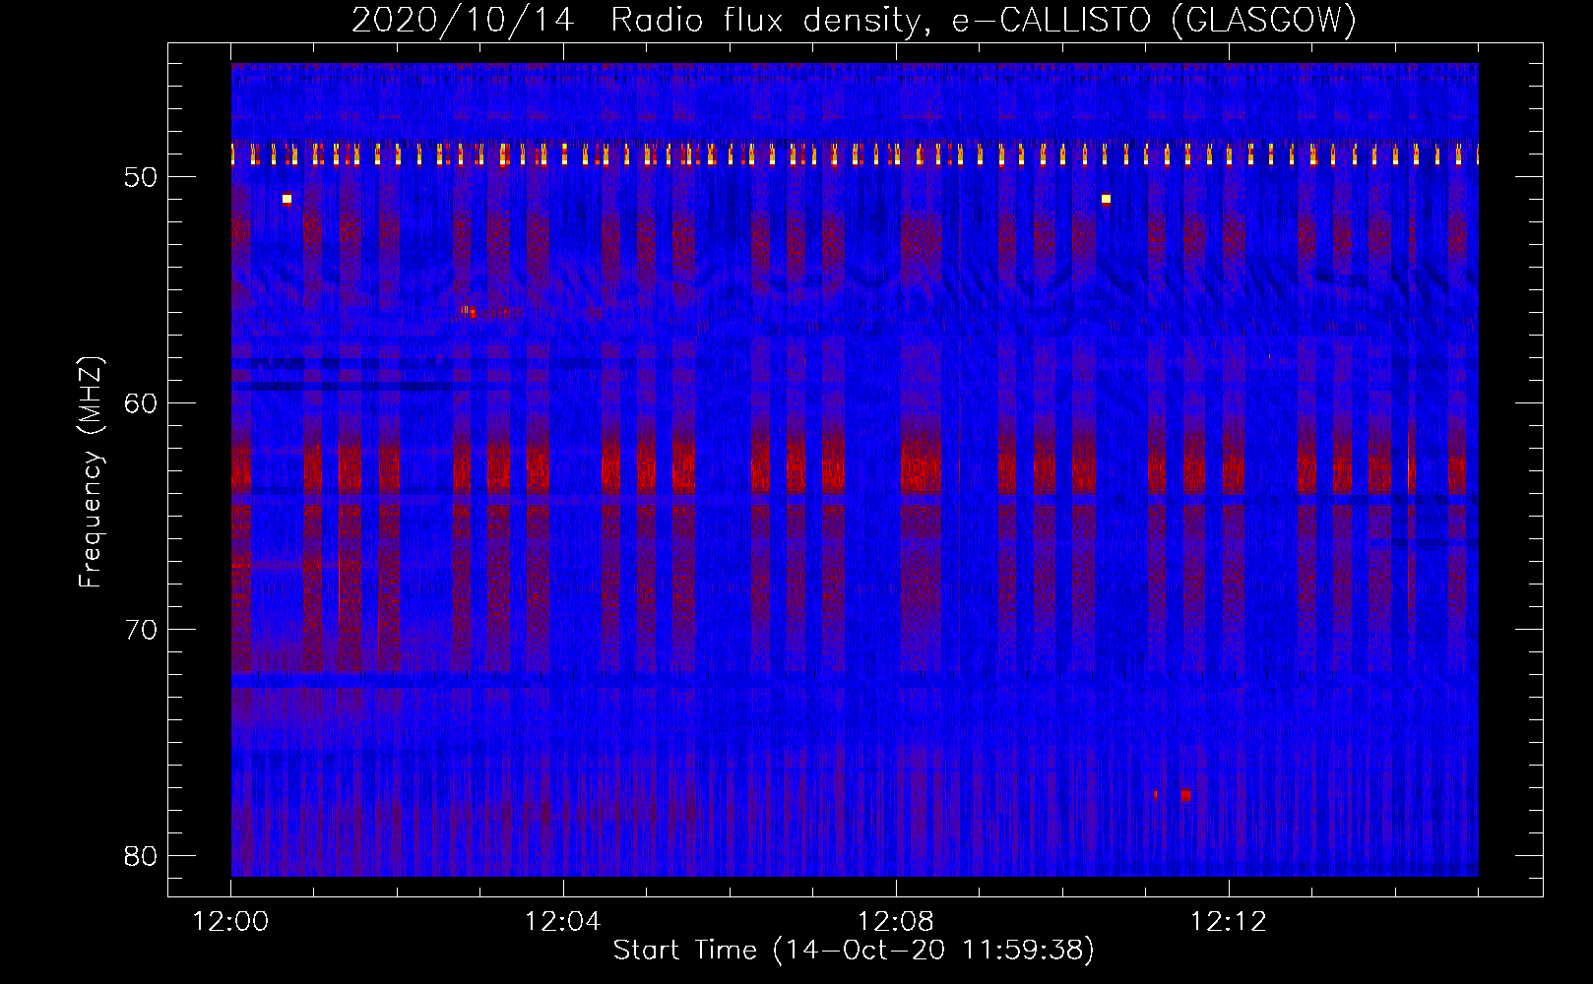Click the 80 frequency tick label
1593x984 pixels.
[141, 856]
